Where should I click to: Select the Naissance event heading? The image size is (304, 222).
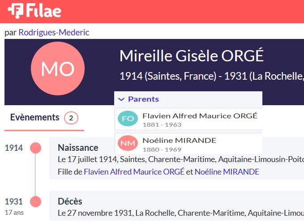click(78, 148)
